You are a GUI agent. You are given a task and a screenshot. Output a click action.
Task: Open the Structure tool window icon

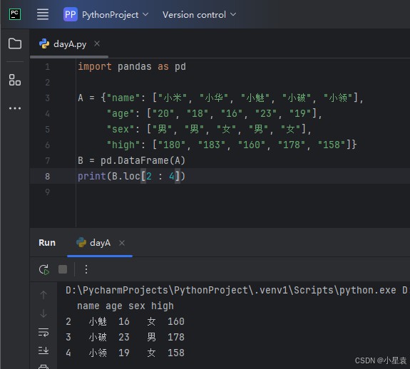click(x=15, y=80)
